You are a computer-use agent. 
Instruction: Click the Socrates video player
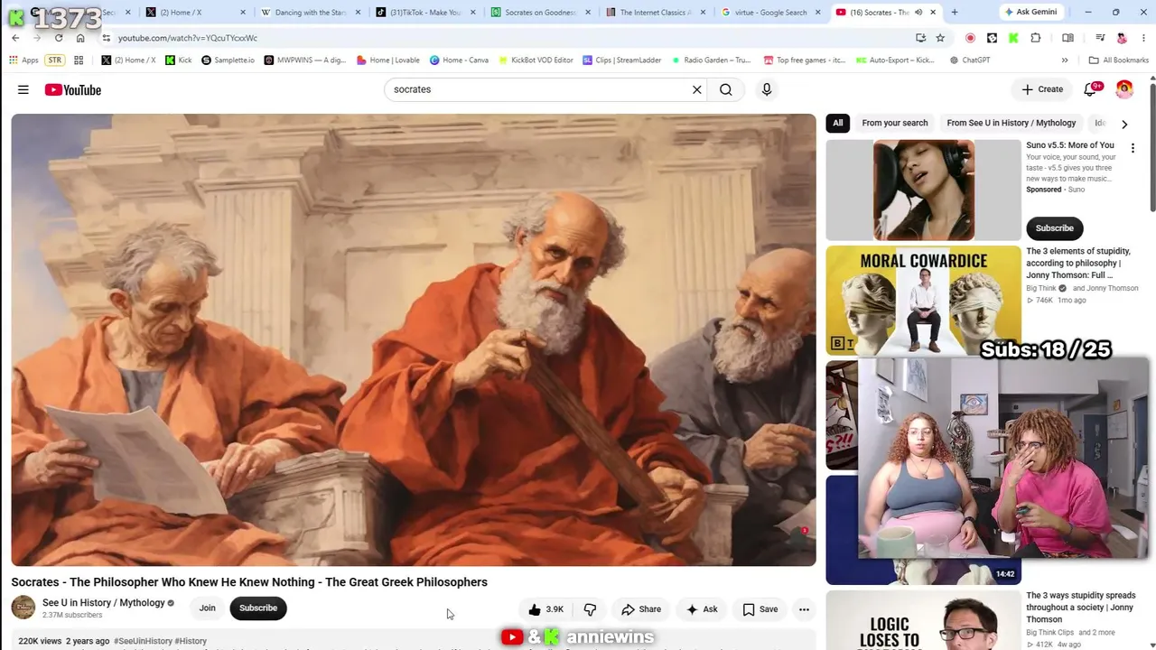[414, 339]
